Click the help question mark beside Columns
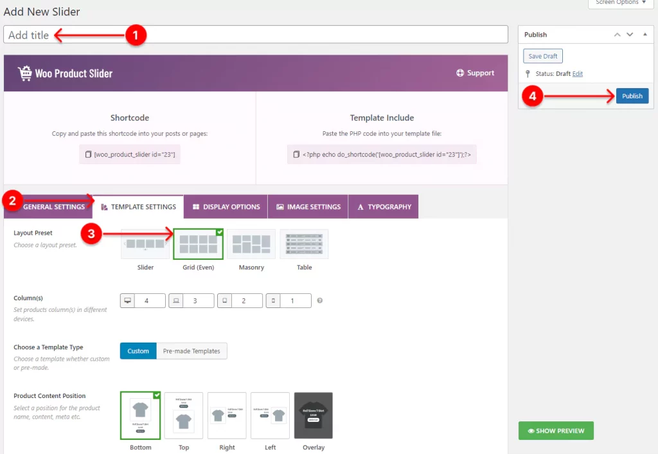This screenshot has width=658, height=454. pos(320,301)
